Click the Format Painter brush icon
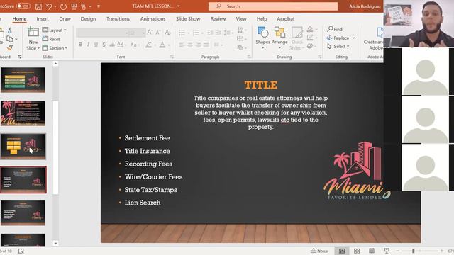Viewport: 454px width, 255px height. click(x=9, y=47)
